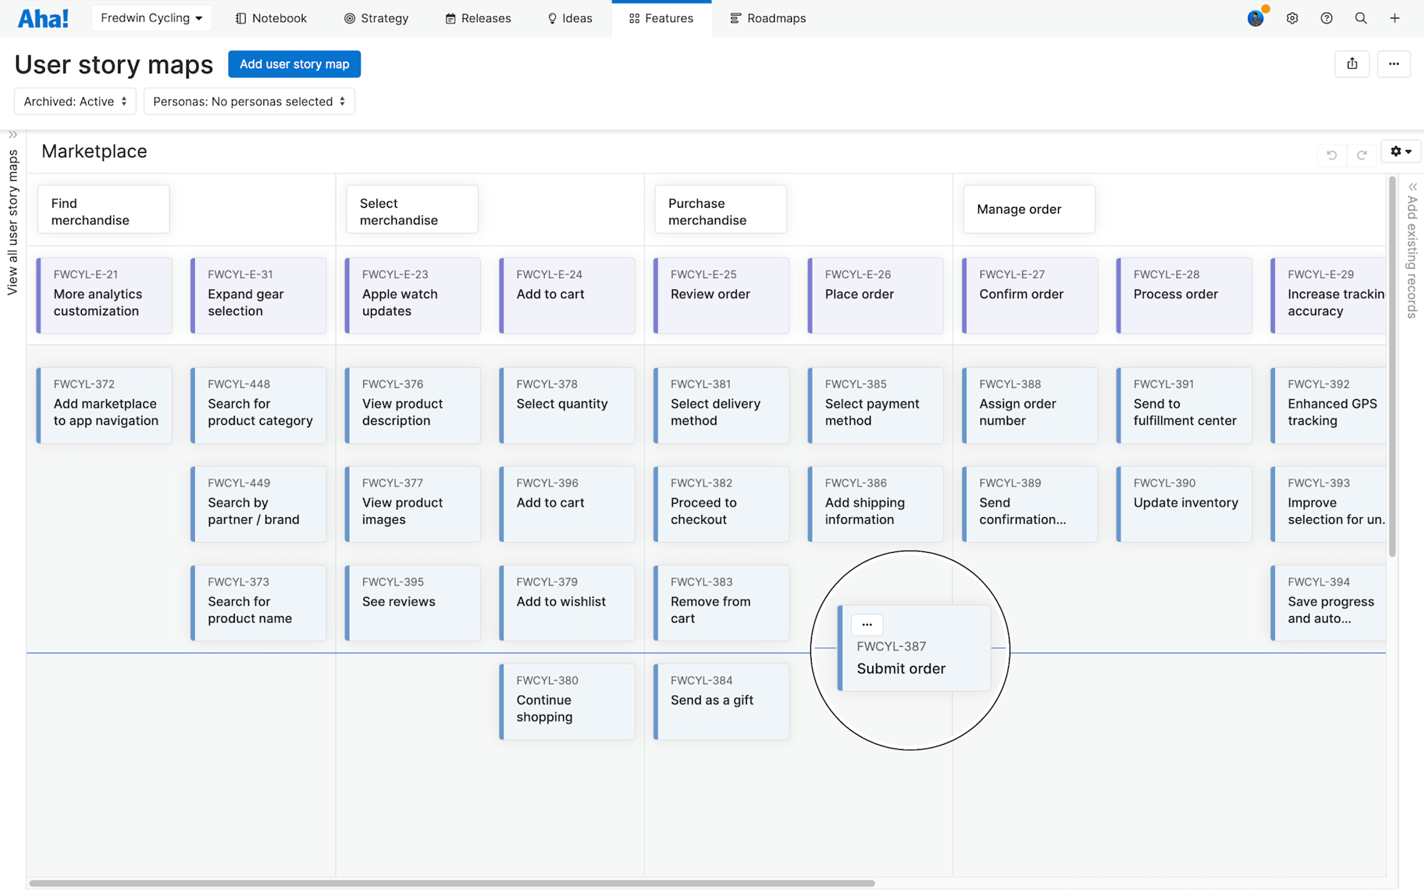Image resolution: width=1424 pixels, height=890 pixels.
Task: Open the Personas filter dropdown
Action: point(248,102)
